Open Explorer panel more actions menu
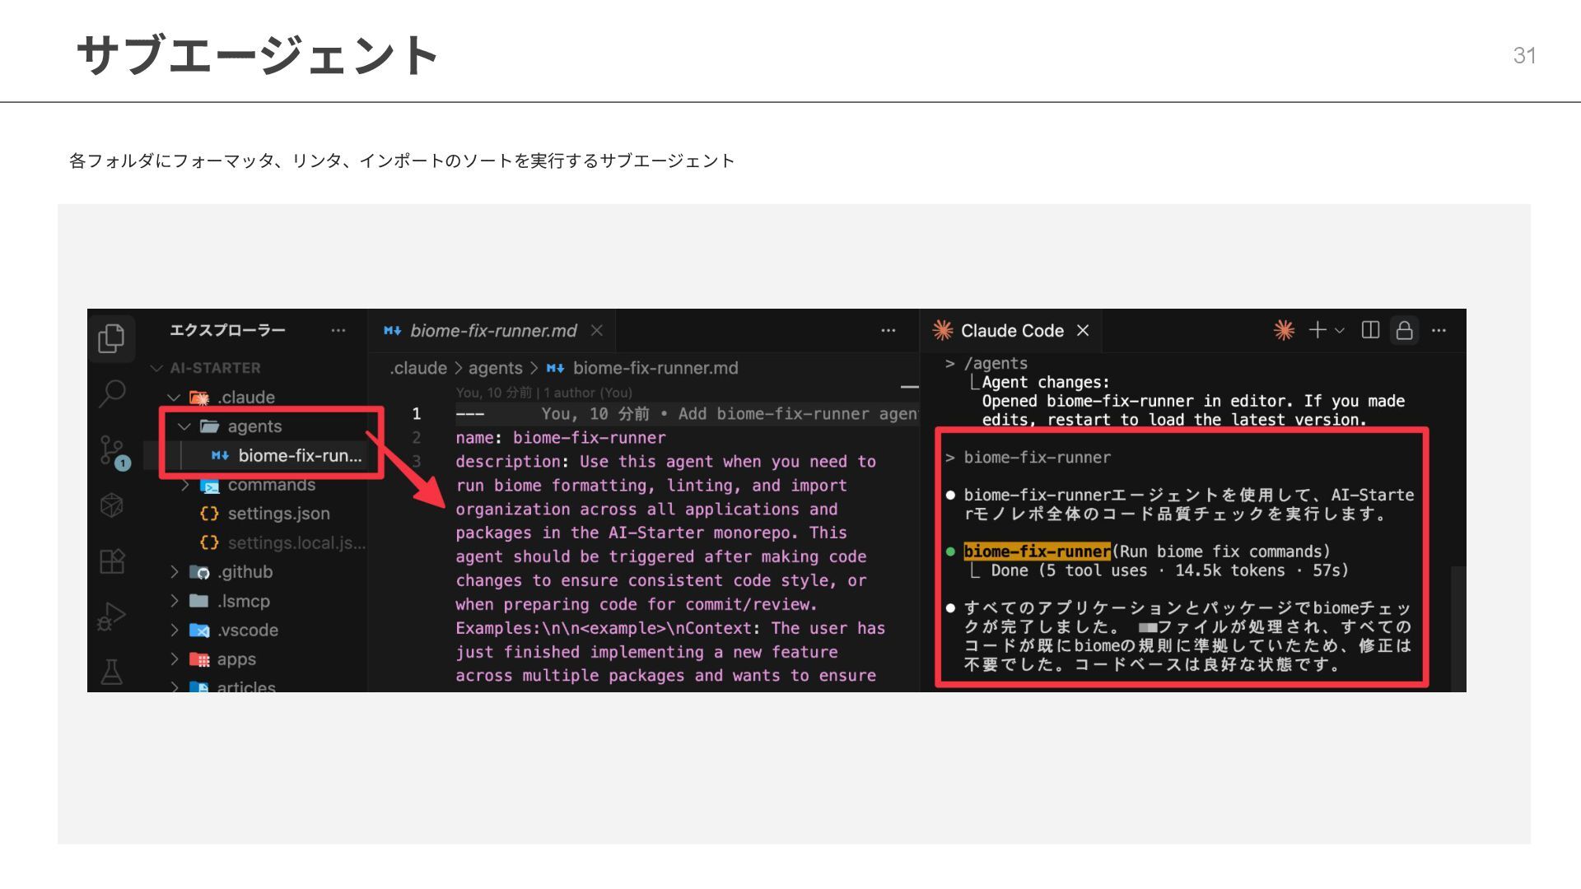This screenshot has width=1581, height=889. pos(338,330)
